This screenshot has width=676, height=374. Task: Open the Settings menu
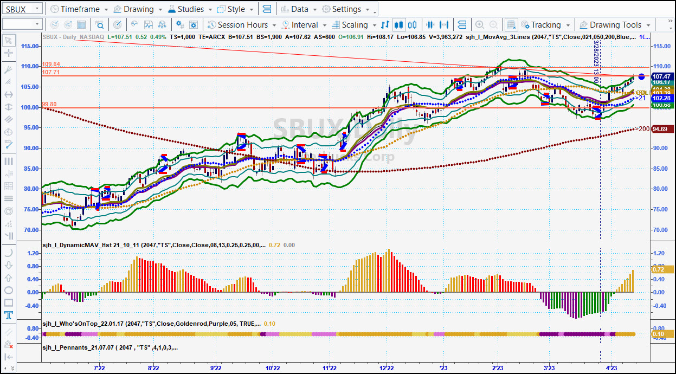point(345,9)
